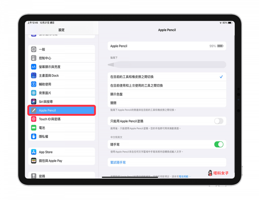Select 在目前的工具和橡皮擦之間切換 option
259x200 pixels.
pyautogui.click(x=167, y=77)
